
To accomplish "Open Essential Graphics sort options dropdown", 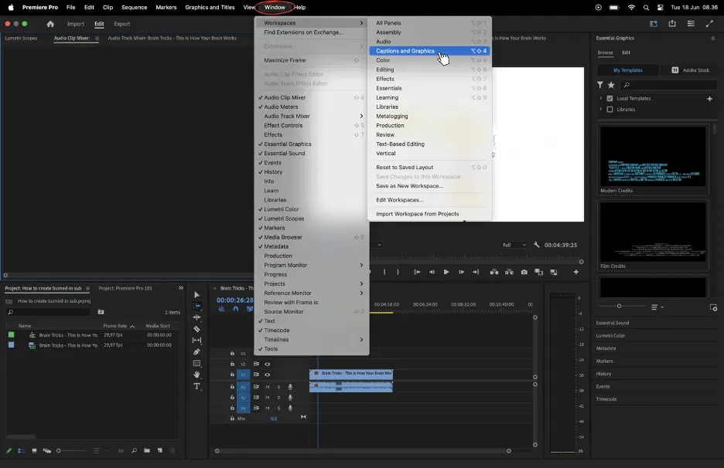I will pyautogui.click(x=657, y=307).
